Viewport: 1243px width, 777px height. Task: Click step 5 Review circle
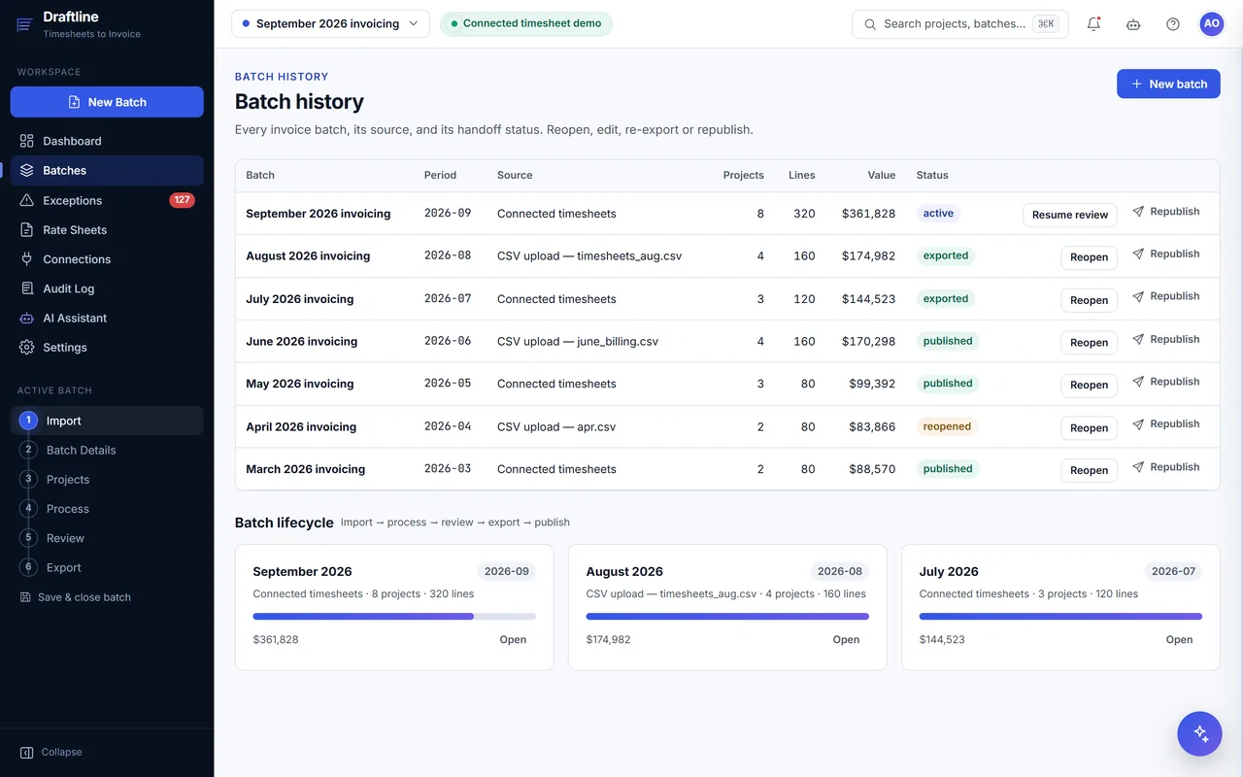tap(28, 537)
